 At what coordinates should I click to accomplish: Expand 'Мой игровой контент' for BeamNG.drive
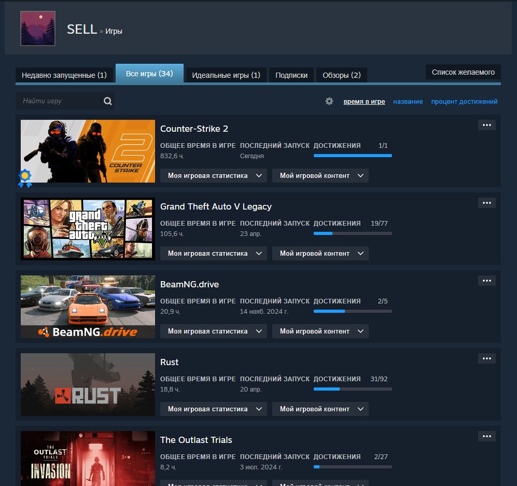coord(320,331)
